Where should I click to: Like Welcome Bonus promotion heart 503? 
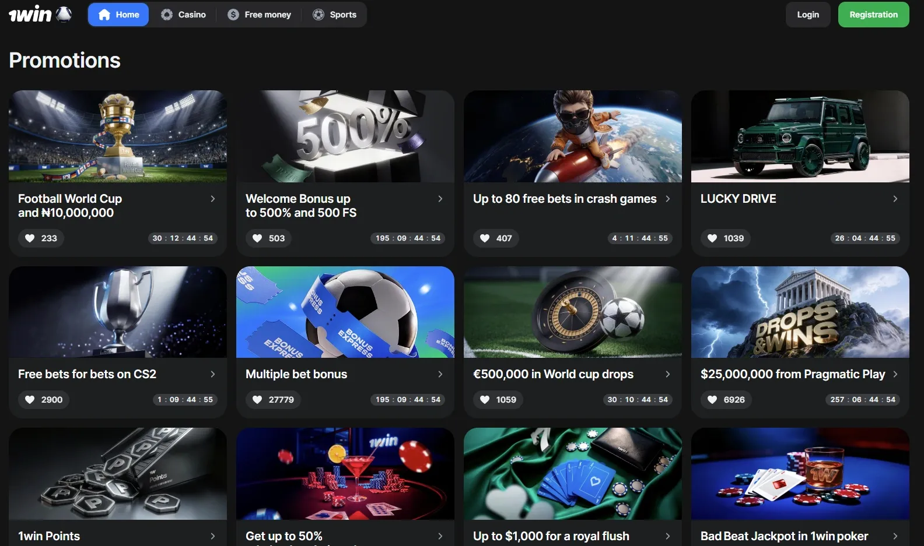click(268, 238)
